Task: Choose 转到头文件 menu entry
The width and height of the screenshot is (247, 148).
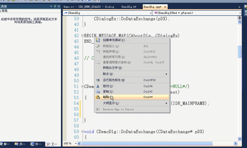Action: click(132, 68)
